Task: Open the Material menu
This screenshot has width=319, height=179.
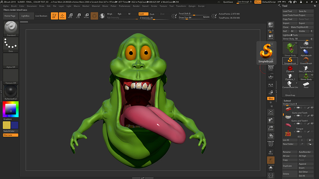Action: coord(96,6)
